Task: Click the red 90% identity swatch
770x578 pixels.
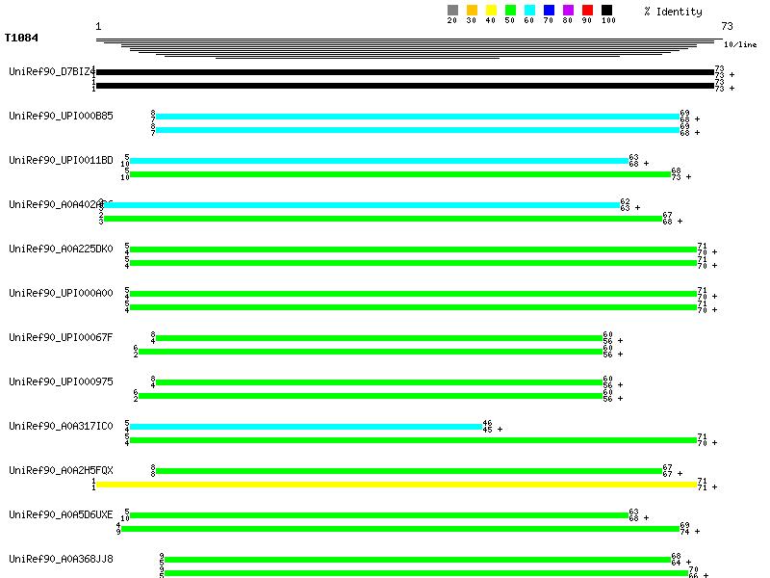Action: [587, 11]
